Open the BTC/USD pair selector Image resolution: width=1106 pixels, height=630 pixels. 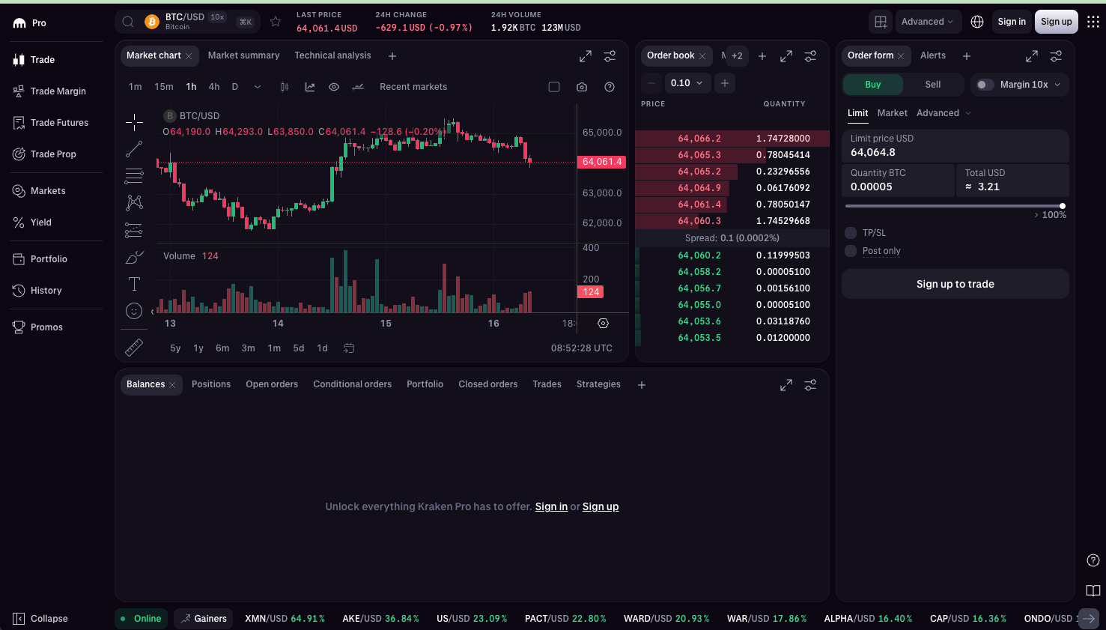188,22
